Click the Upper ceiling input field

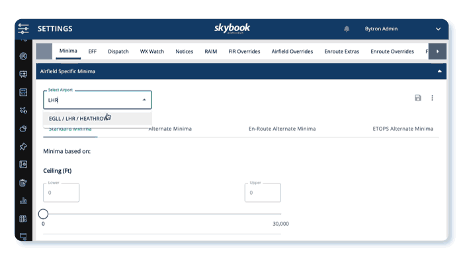263,193
